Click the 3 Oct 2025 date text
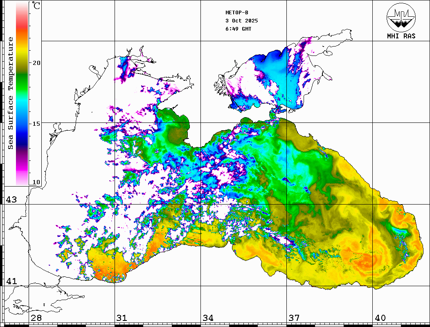430x327 pixels. pyautogui.click(x=241, y=21)
